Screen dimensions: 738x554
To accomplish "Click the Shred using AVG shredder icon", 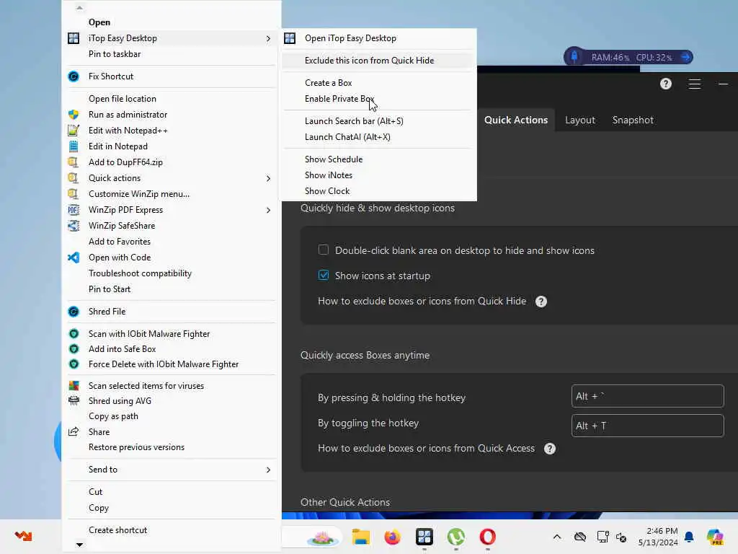I will click(x=74, y=401).
